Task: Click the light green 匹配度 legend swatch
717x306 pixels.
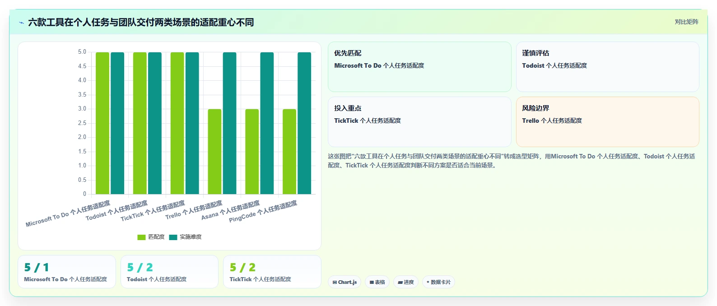Action: [x=141, y=237]
